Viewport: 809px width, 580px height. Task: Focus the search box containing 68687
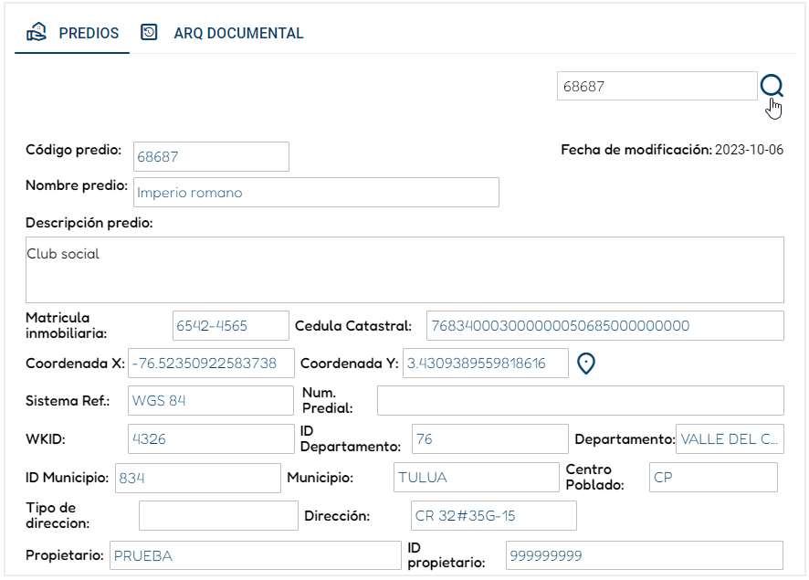657,86
